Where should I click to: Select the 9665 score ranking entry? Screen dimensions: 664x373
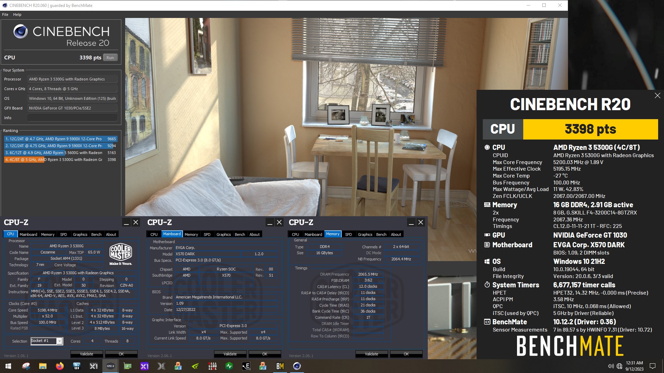61,139
